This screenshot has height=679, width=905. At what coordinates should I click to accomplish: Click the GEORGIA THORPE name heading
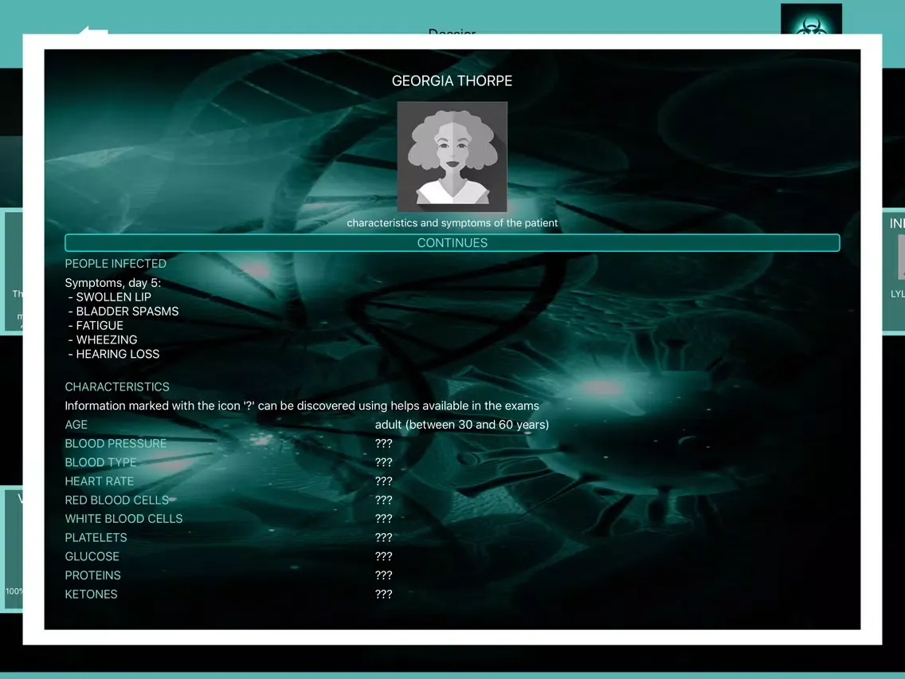(x=452, y=80)
